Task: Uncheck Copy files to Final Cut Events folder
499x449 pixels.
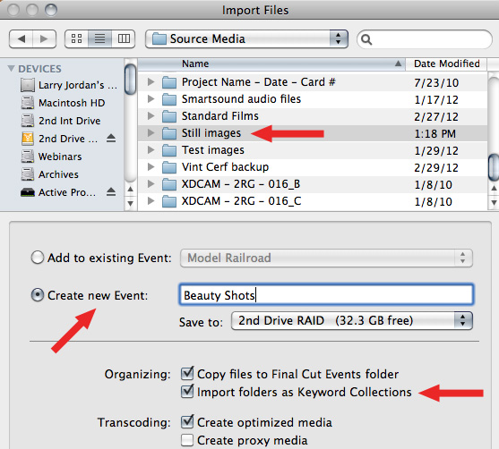Action: (187, 374)
